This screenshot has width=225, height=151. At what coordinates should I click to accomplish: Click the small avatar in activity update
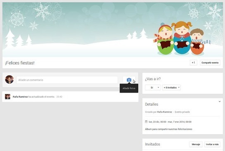coord(7,97)
